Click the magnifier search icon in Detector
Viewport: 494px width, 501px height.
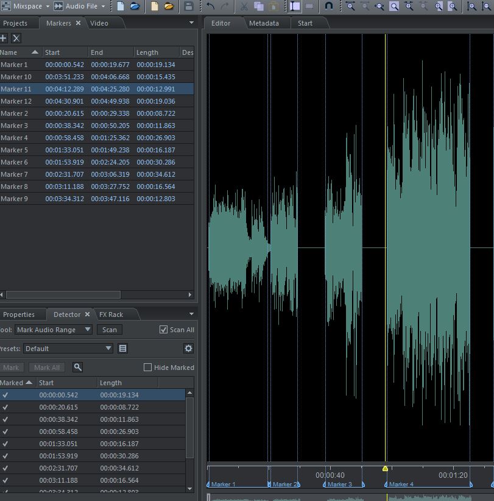77,367
